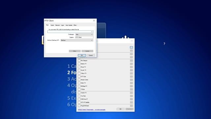The width and height of the screenshot is (211, 119).
Task: Open the Network tab in IPTV Client
Action: (x=57, y=25)
